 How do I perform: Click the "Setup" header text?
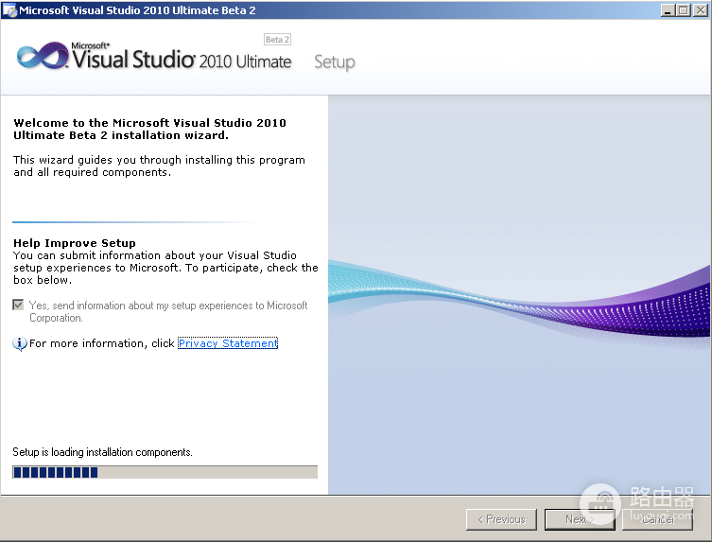click(335, 61)
